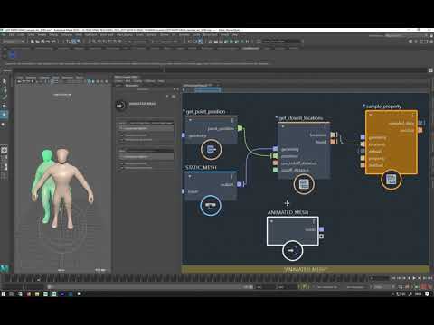Open the viewport Panels menu
The height and width of the screenshot is (325, 434).
point(80,78)
